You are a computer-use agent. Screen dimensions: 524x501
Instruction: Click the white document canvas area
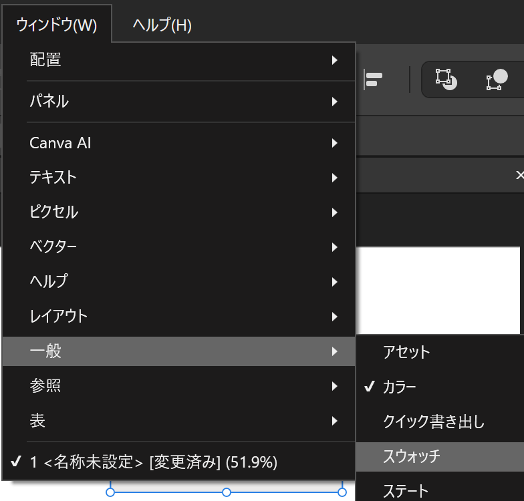tap(438, 290)
